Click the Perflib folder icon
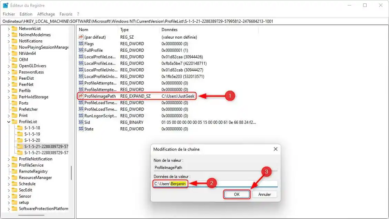 tap(14, 90)
